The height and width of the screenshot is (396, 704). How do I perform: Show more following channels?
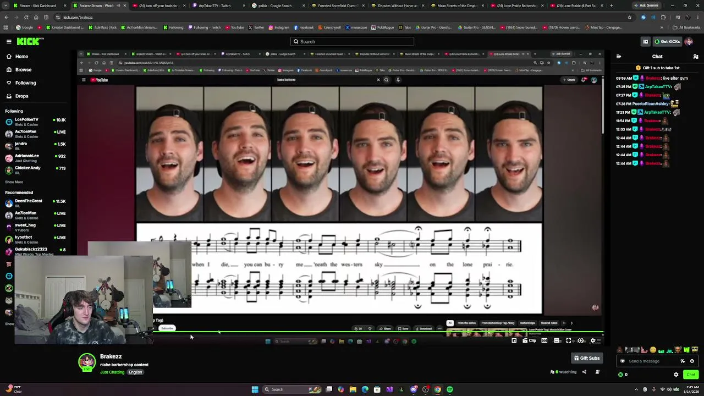14,182
